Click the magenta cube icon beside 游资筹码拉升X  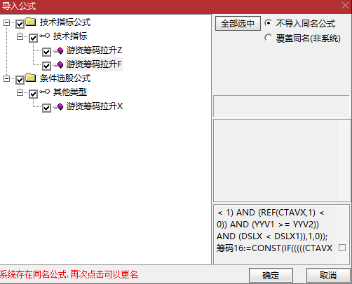[60, 107]
